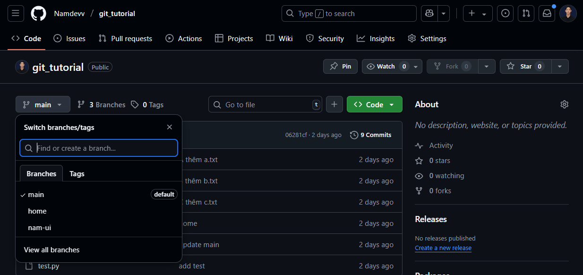The height and width of the screenshot is (275, 583).
Task: Select the Branches tab in the popup
Action: point(42,173)
